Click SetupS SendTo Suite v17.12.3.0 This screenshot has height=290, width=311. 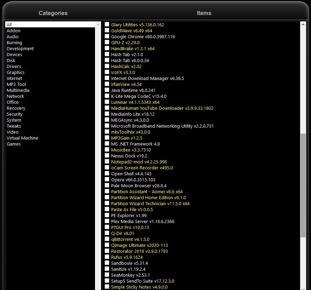click(143, 281)
